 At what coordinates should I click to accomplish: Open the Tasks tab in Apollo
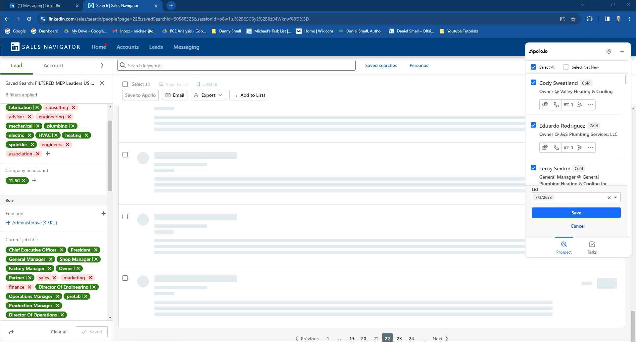(592, 248)
